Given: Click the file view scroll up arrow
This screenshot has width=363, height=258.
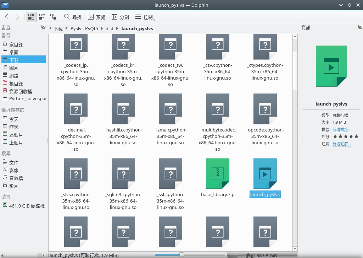Looking at the screenshot, I should coord(295,37).
